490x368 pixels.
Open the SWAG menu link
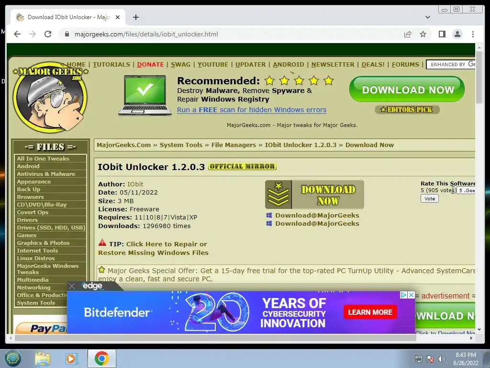click(x=180, y=65)
